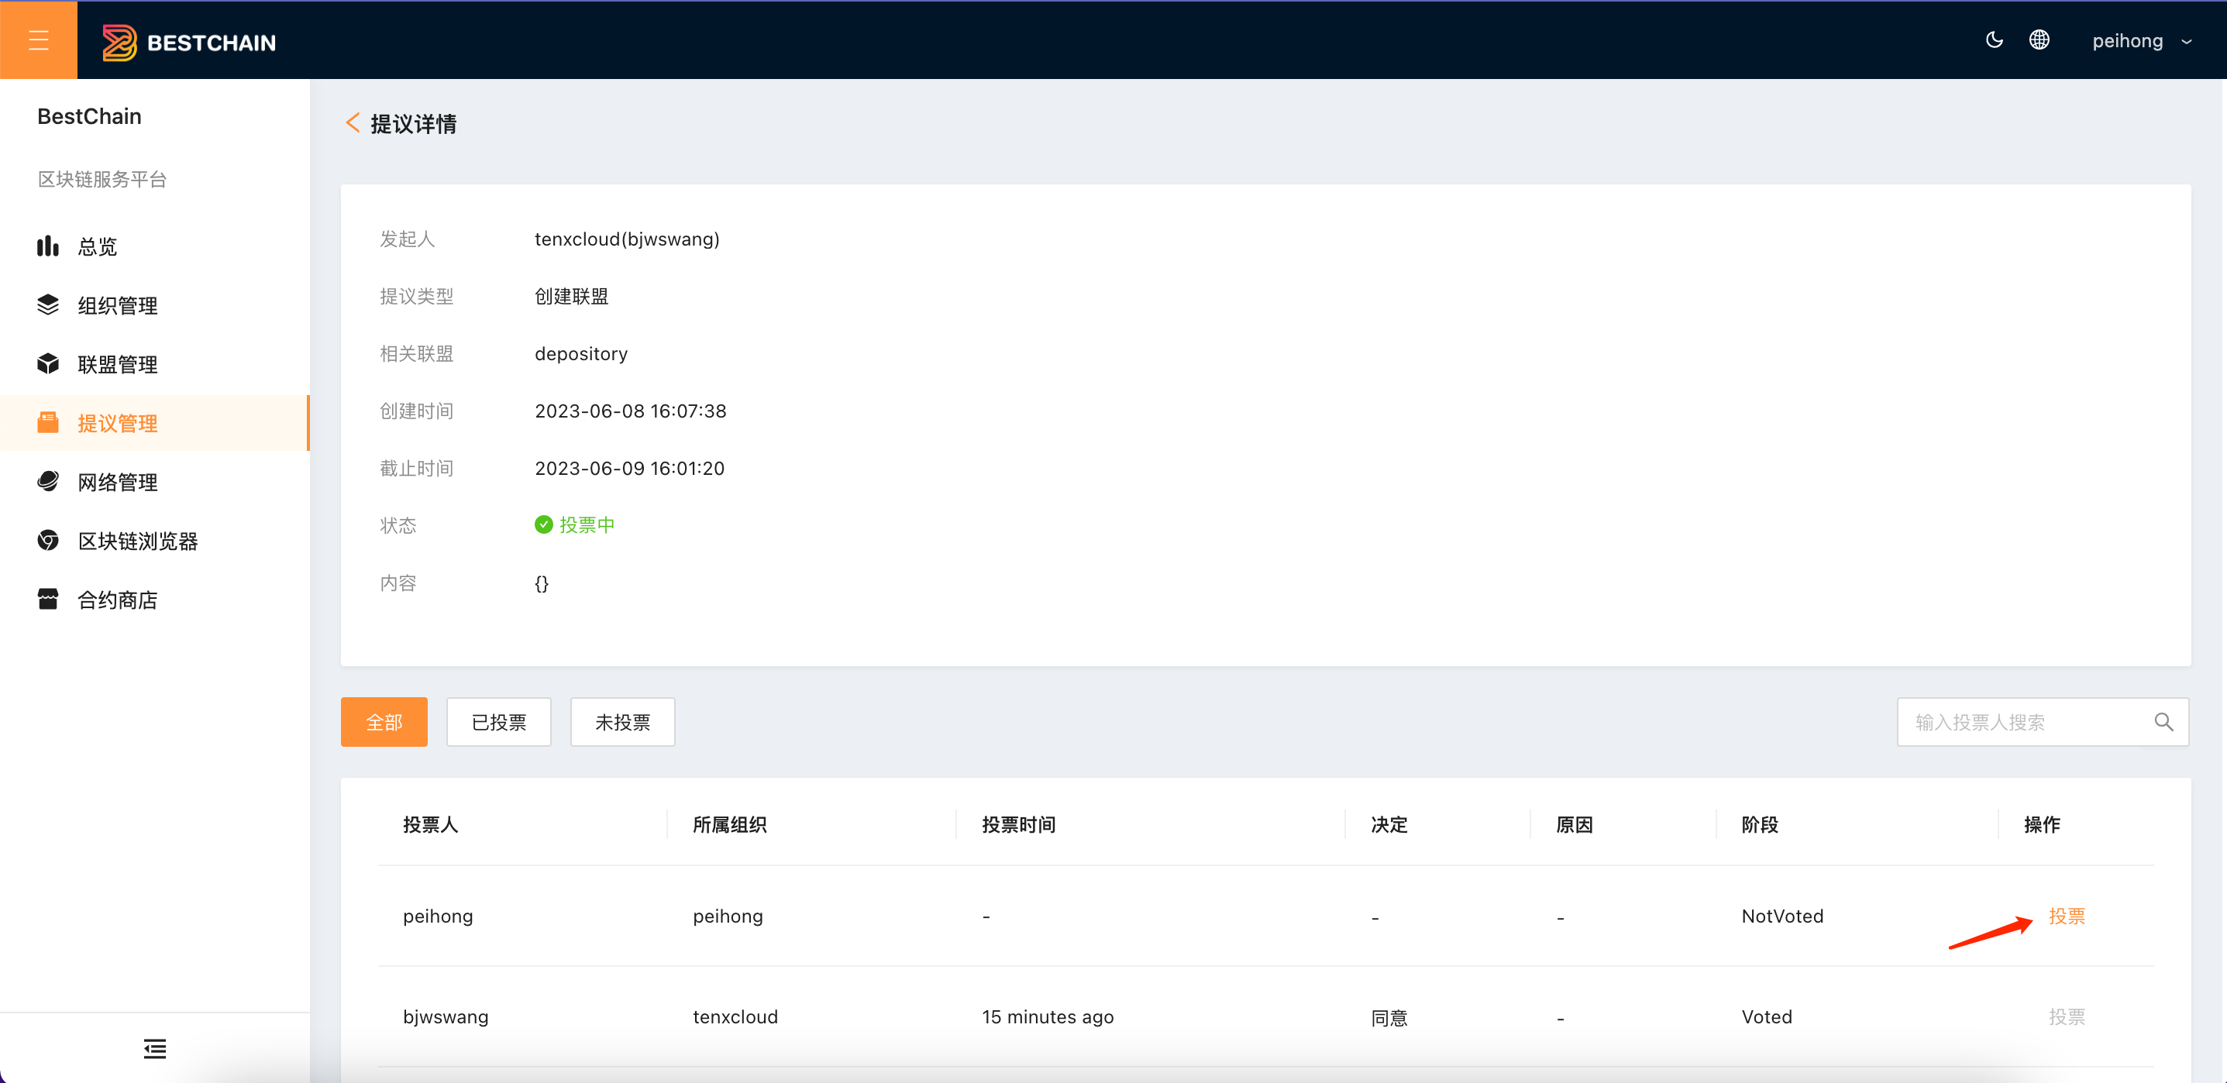
Task: Click 投票 link in peihong row
Action: click(2066, 916)
